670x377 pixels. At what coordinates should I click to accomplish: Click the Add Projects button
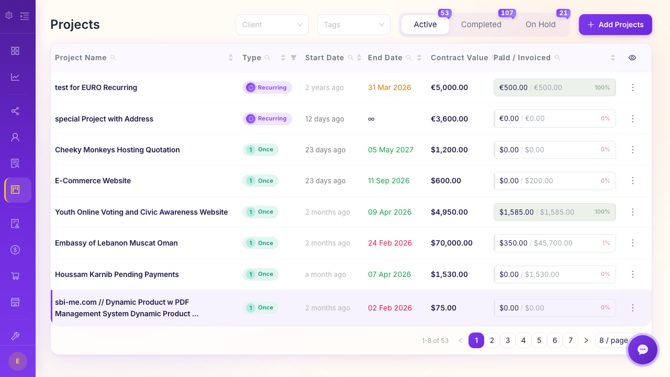pyautogui.click(x=615, y=25)
